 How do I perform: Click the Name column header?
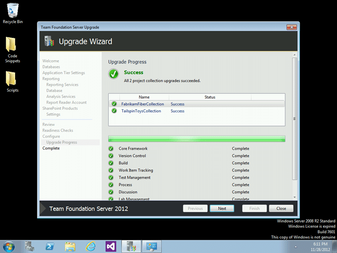[x=144, y=97]
